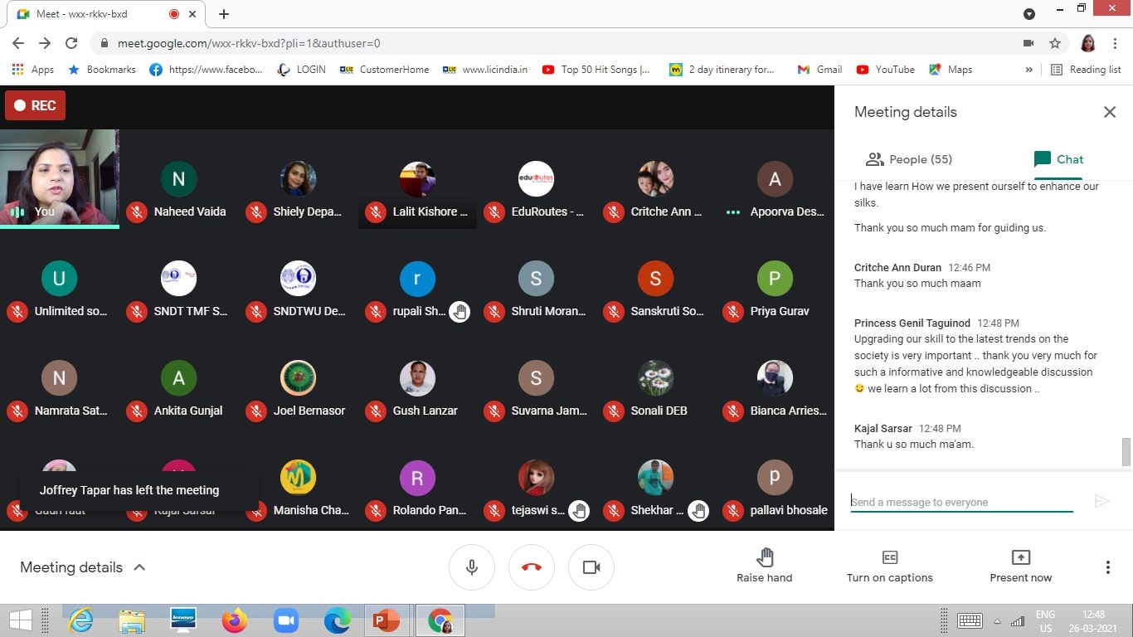Open the YouTube bookmark
Image resolution: width=1133 pixels, height=637 pixels.
pyautogui.click(x=885, y=70)
